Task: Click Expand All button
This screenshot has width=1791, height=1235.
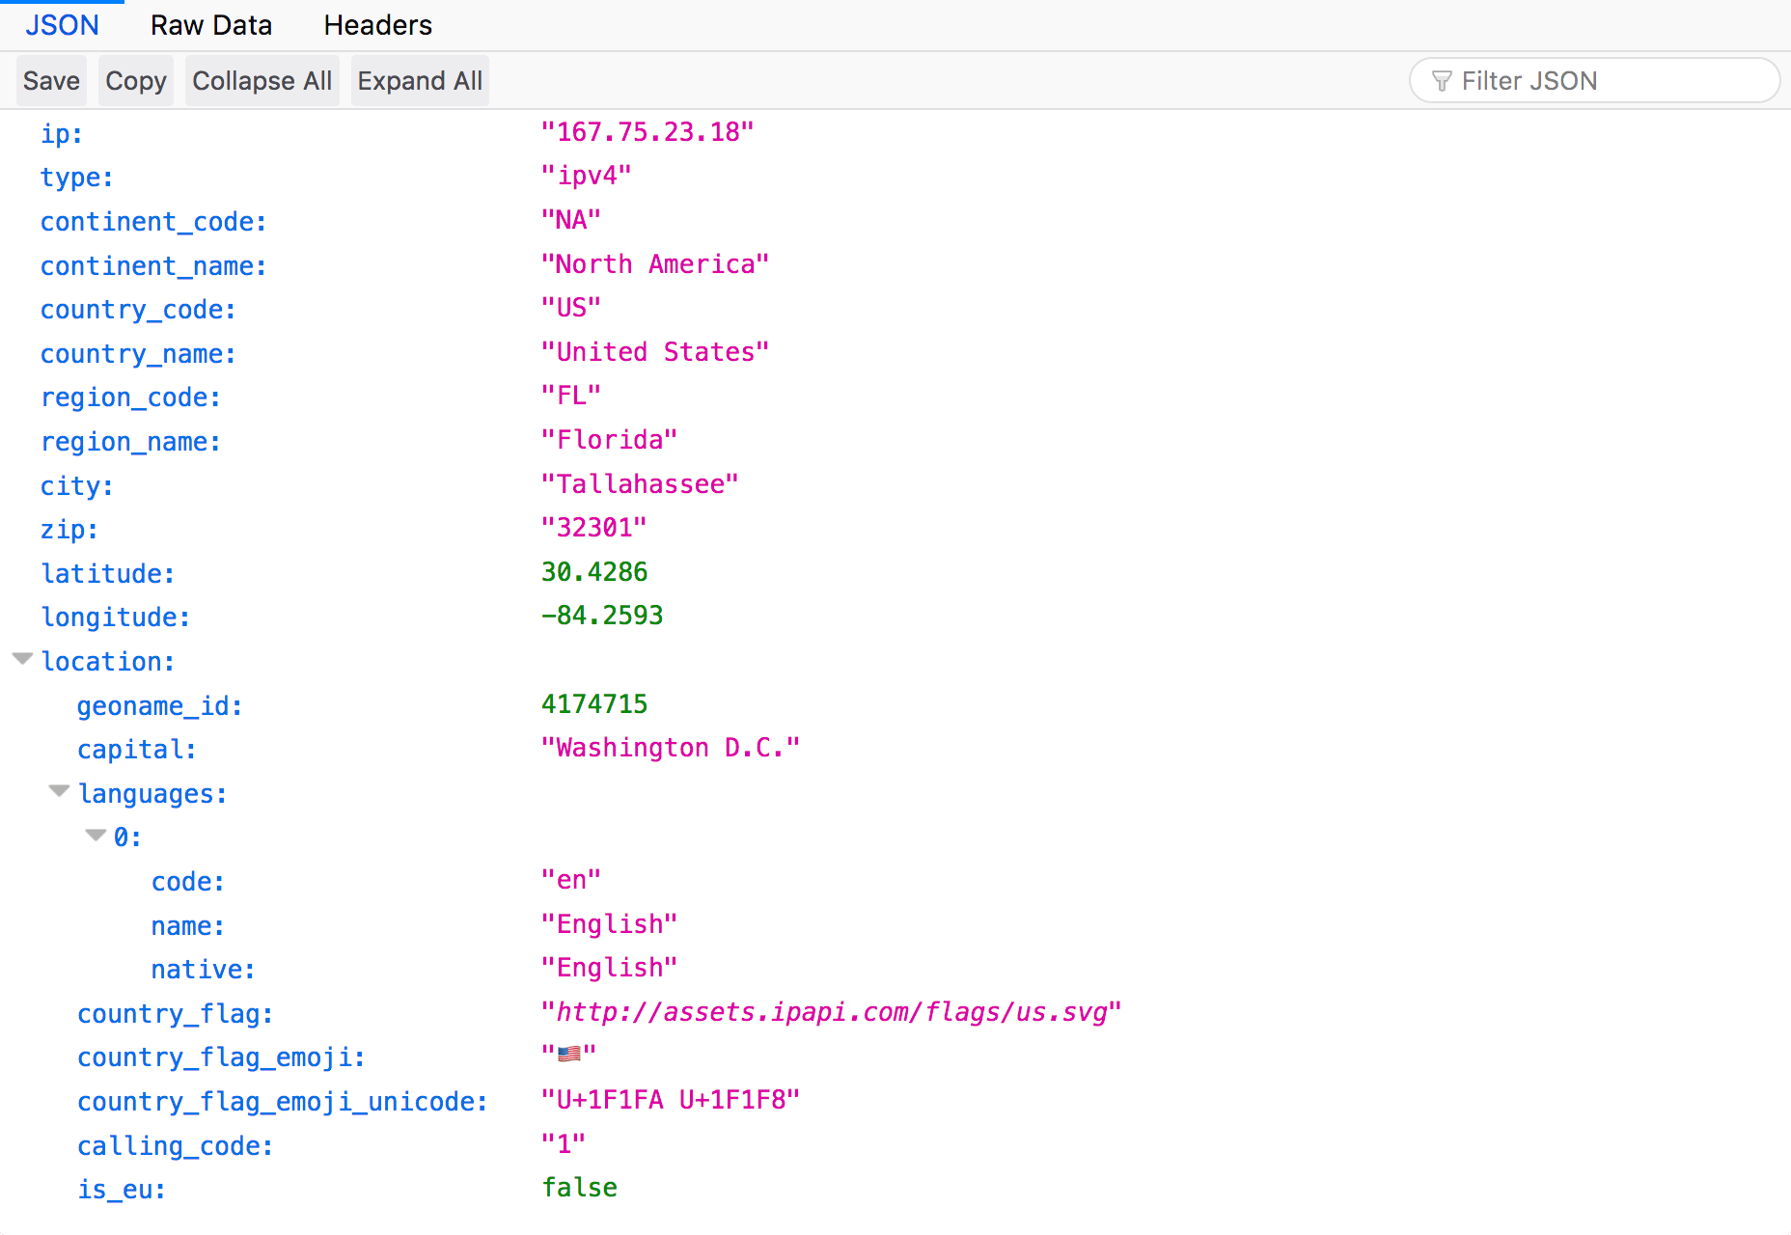Action: [x=420, y=81]
